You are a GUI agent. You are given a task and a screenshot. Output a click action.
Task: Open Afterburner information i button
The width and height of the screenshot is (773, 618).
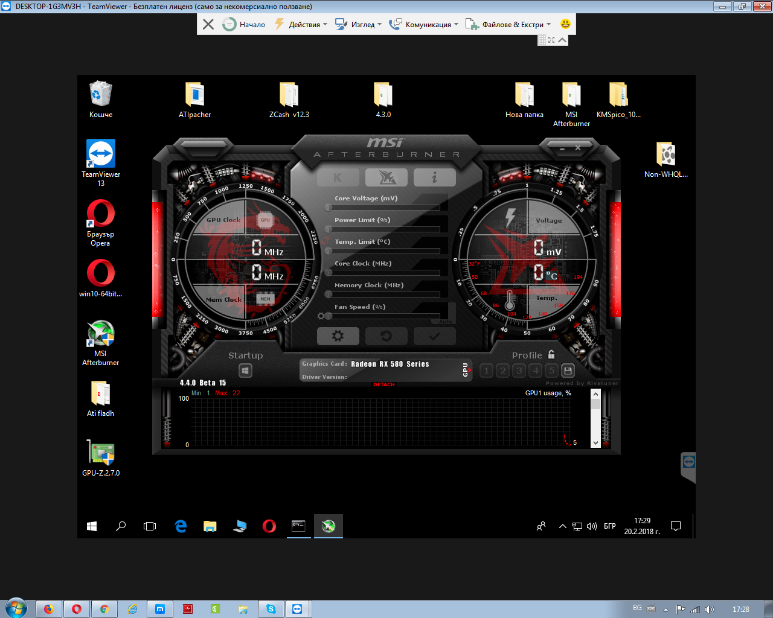pyautogui.click(x=435, y=177)
